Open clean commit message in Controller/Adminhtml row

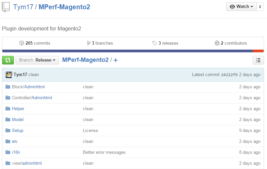(88, 98)
